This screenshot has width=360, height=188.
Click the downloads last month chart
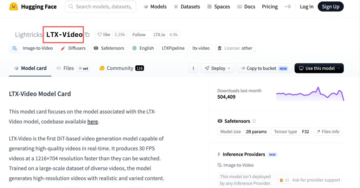[310, 94]
